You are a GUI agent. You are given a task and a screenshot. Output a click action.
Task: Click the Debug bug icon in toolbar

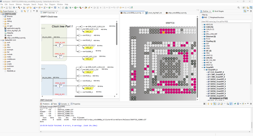pos(71,8)
